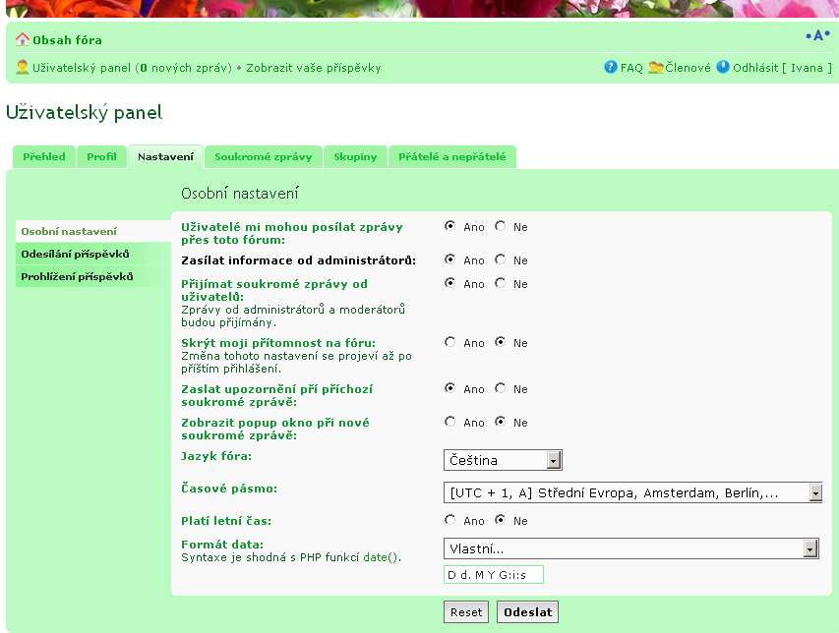This screenshot has height=633, width=839.
Task: Click the Odhlásit logout icon
Action: pyautogui.click(x=723, y=68)
